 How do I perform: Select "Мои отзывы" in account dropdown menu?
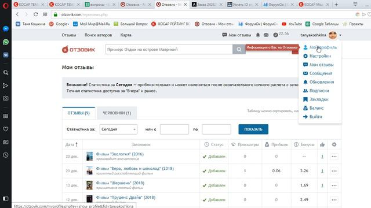coord(318,65)
